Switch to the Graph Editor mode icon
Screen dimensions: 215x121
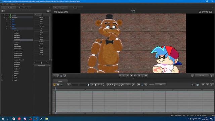click(x=61, y=85)
